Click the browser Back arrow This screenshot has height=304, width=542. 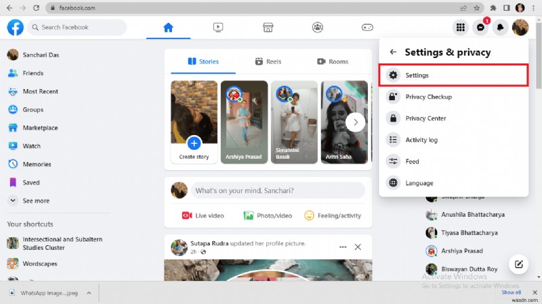click(x=9, y=8)
